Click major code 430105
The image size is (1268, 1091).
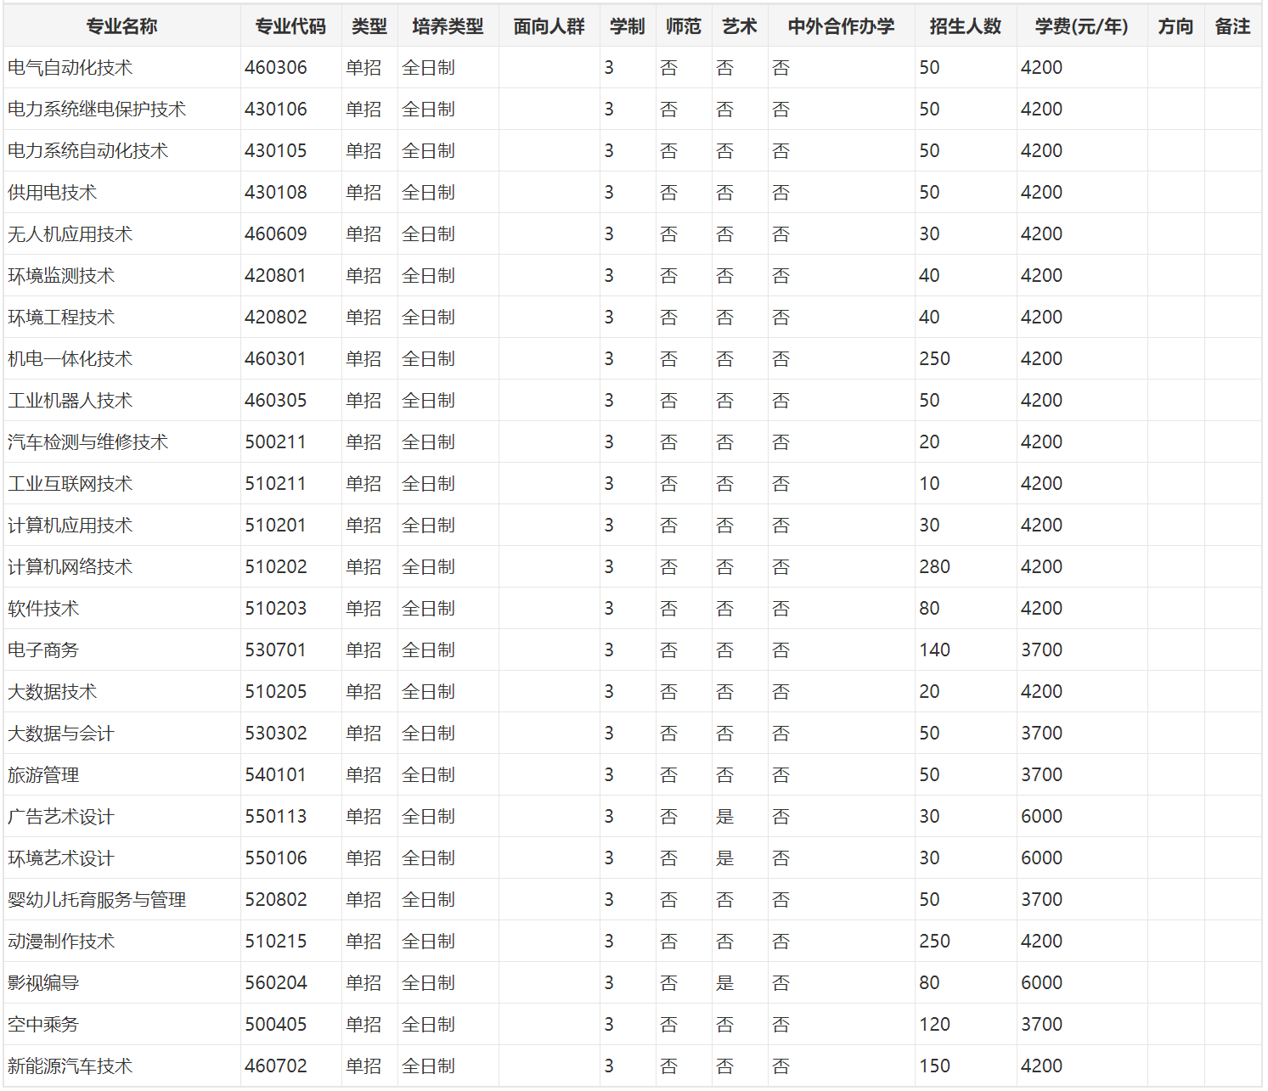276,150
